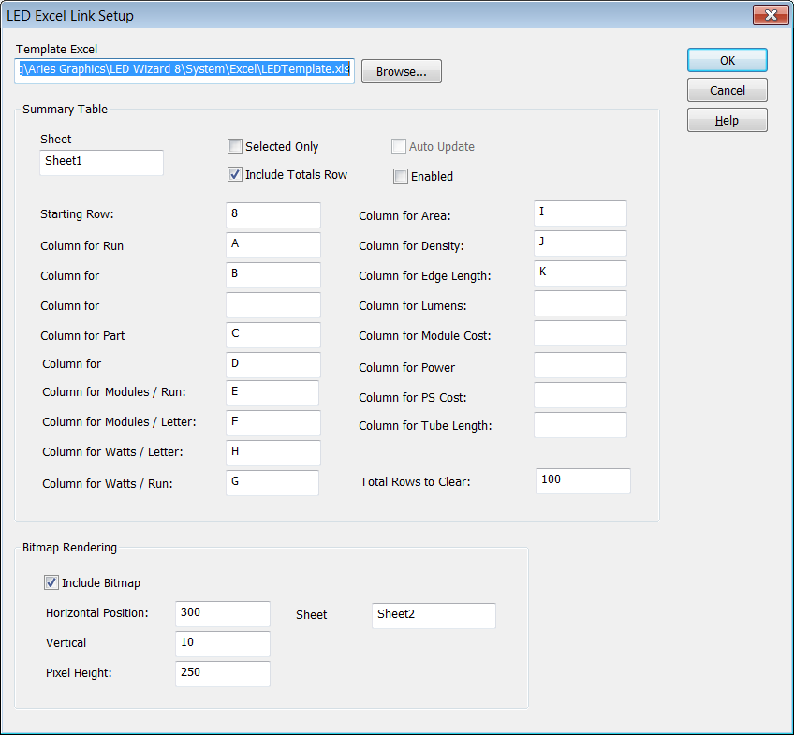
Task: Click the OK button
Action: point(727,60)
